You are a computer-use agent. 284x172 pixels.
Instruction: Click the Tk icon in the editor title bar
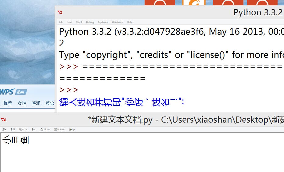[x=3, y=120]
